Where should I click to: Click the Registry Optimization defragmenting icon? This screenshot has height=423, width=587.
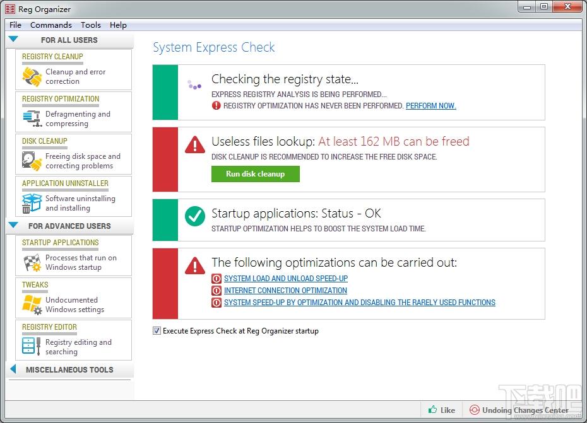pos(32,119)
